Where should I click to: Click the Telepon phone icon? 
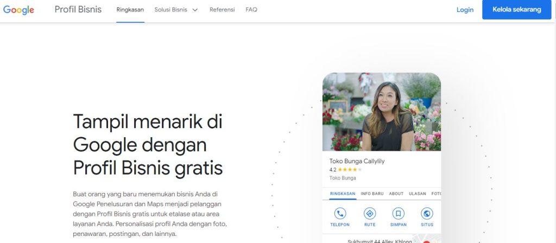340,214
